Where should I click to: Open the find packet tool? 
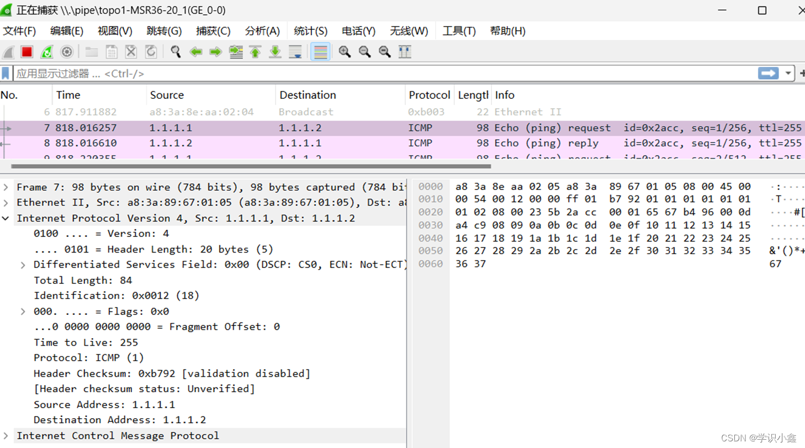(176, 51)
